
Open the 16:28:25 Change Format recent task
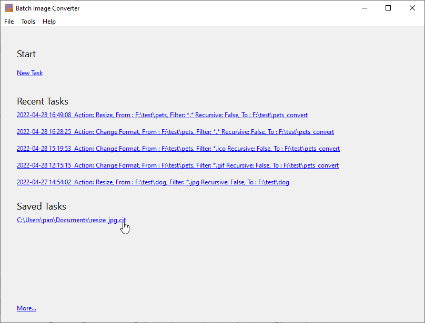click(175, 131)
